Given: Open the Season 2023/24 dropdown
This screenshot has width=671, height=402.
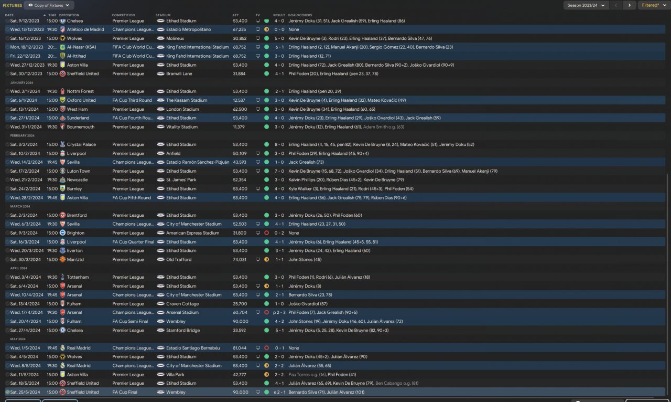Looking at the screenshot, I should tap(587, 5).
